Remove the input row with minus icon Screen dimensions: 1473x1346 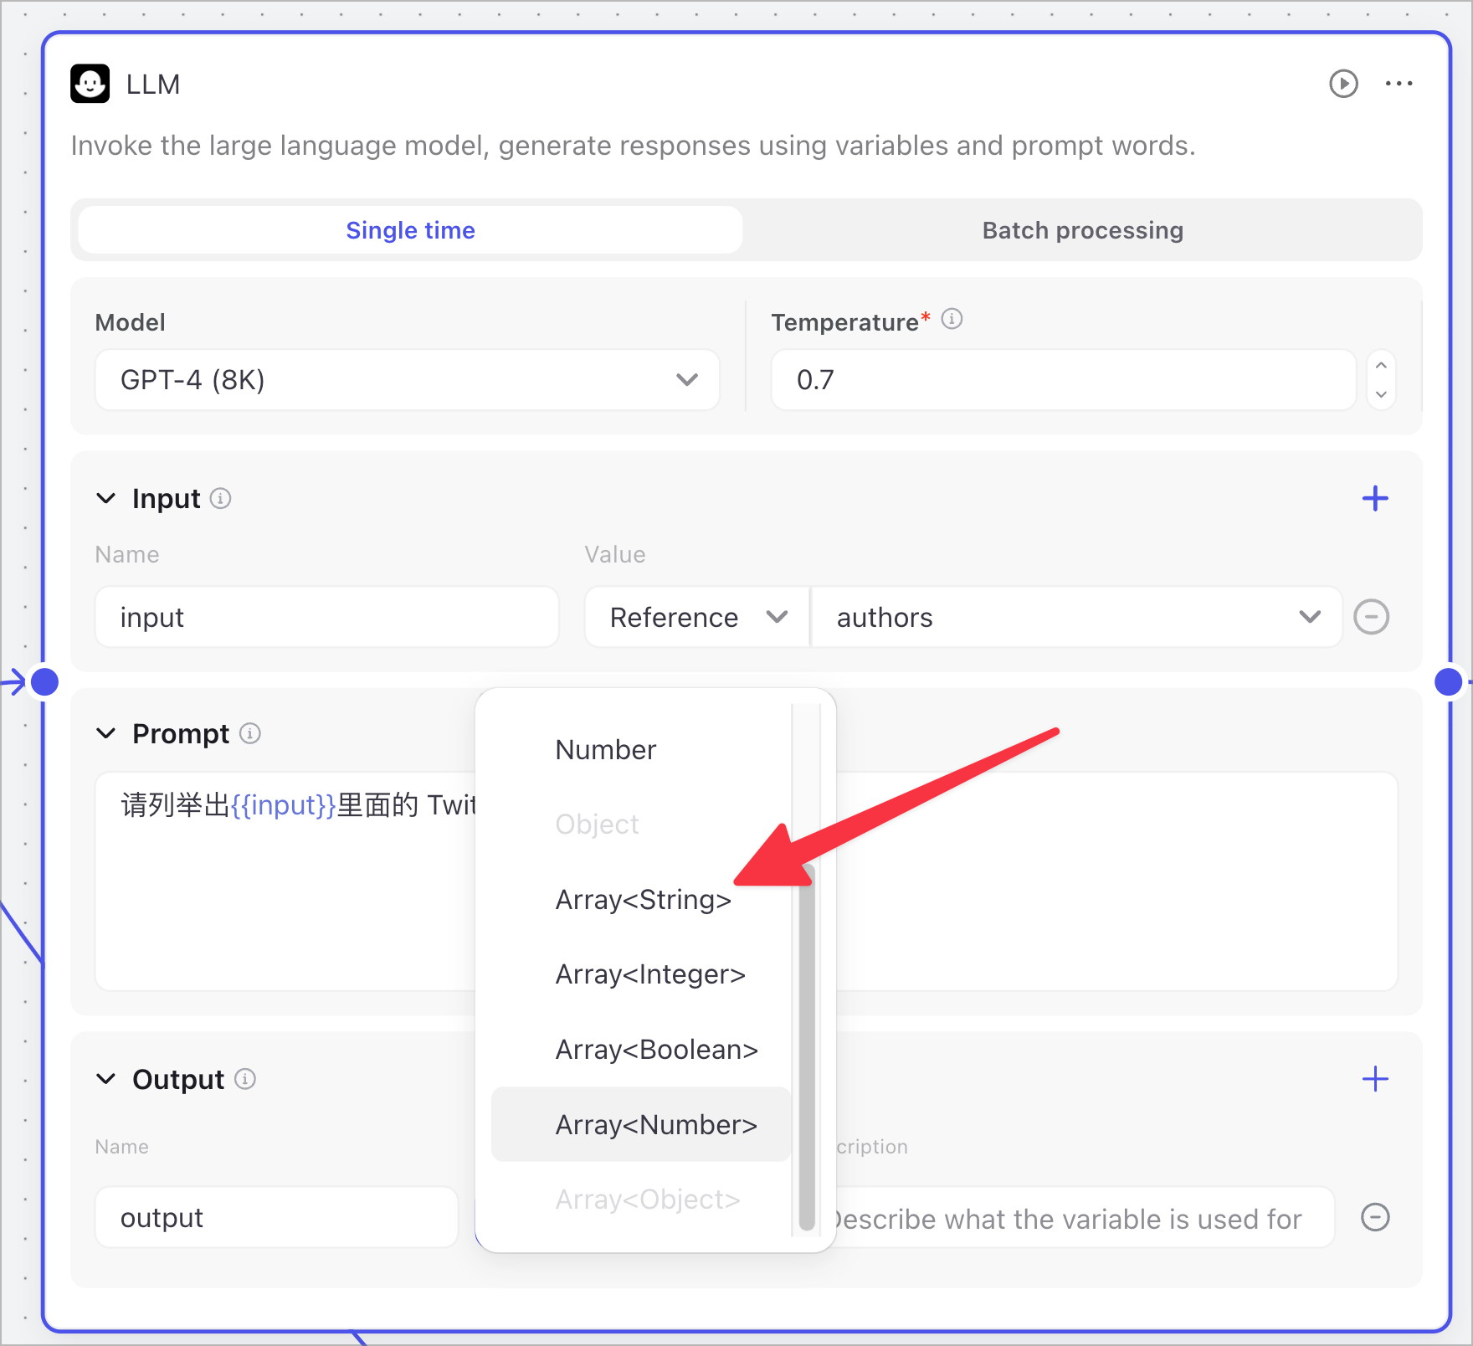[x=1371, y=618]
